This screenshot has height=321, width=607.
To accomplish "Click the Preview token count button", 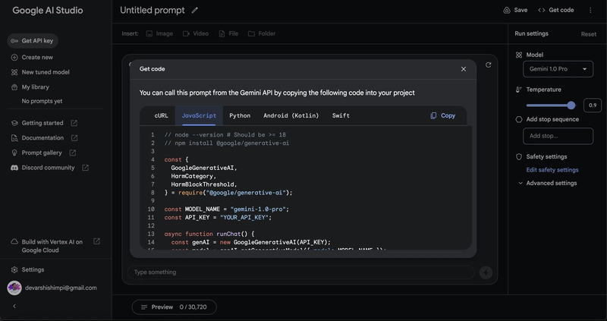I will pos(175,307).
